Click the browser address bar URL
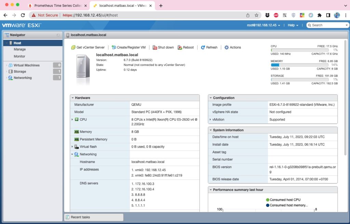350x224 pixels. point(90,15)
